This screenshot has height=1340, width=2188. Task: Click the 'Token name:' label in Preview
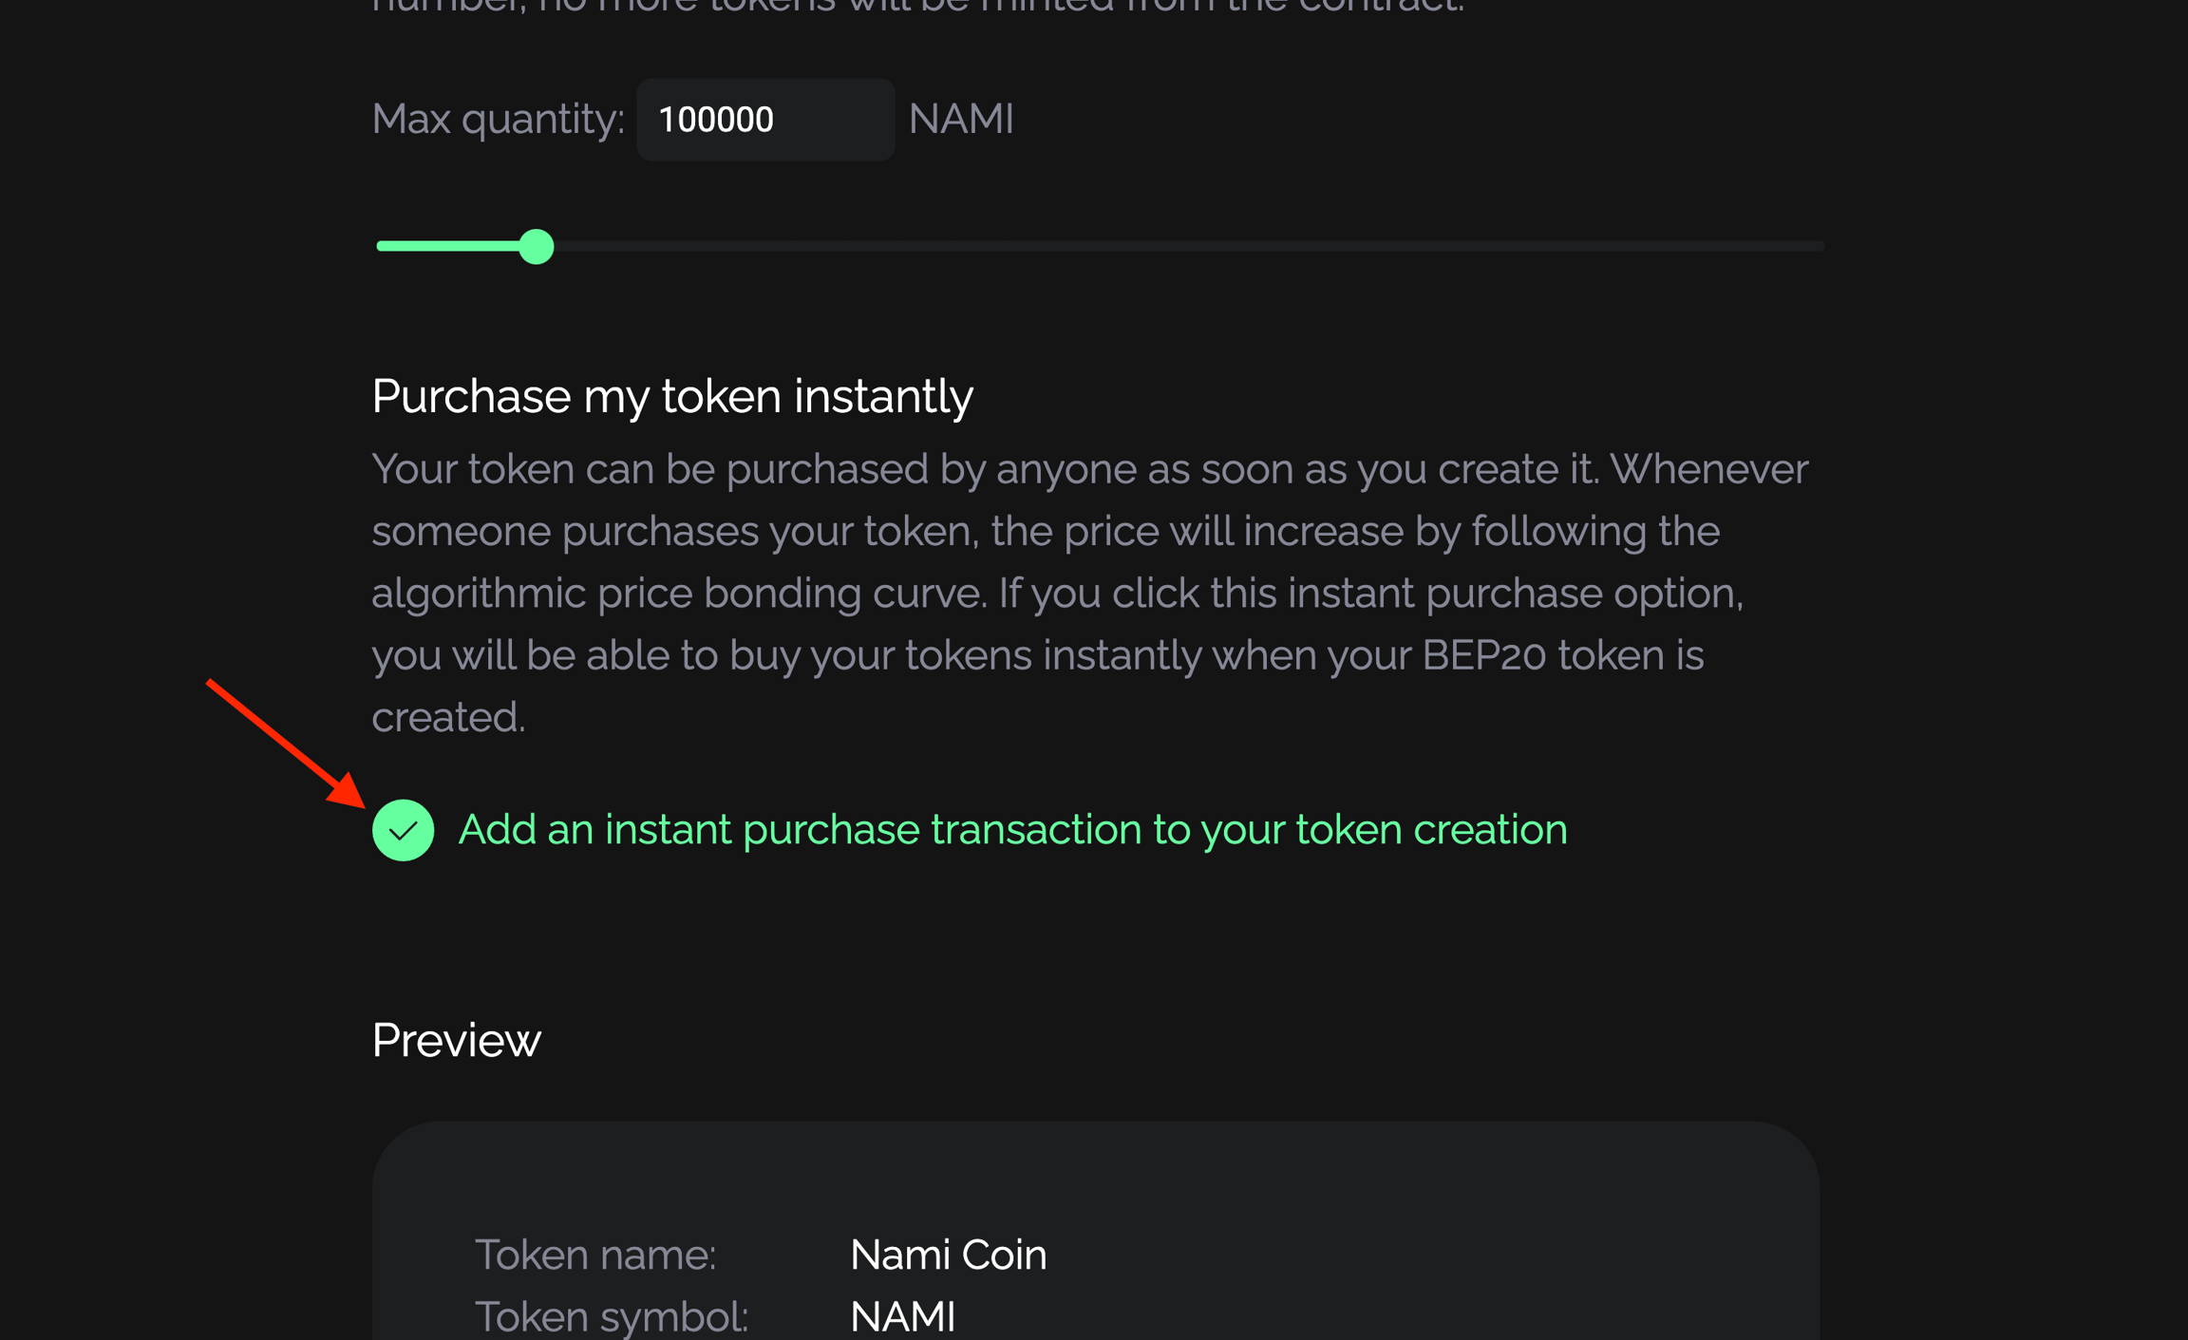pos(595,1255)
